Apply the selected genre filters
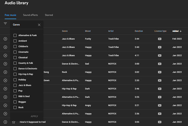Viewport: 188px width, 126px height. coord(34,116)
